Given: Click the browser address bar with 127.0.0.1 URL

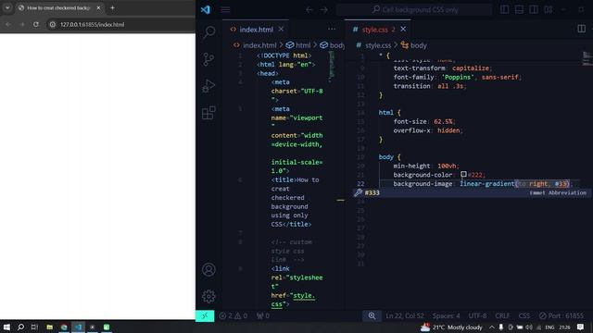Looking at the screenshot, I should 121,24.
